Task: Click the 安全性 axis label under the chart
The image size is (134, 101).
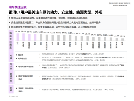Action: [23, 44]
